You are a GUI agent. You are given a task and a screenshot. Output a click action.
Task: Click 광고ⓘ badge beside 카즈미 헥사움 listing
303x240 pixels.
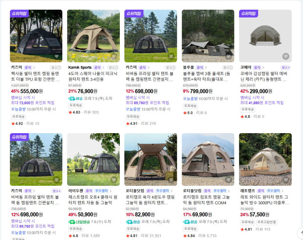click(x=56, y=68)
